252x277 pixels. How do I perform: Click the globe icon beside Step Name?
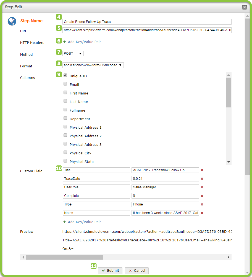[12, 21]
